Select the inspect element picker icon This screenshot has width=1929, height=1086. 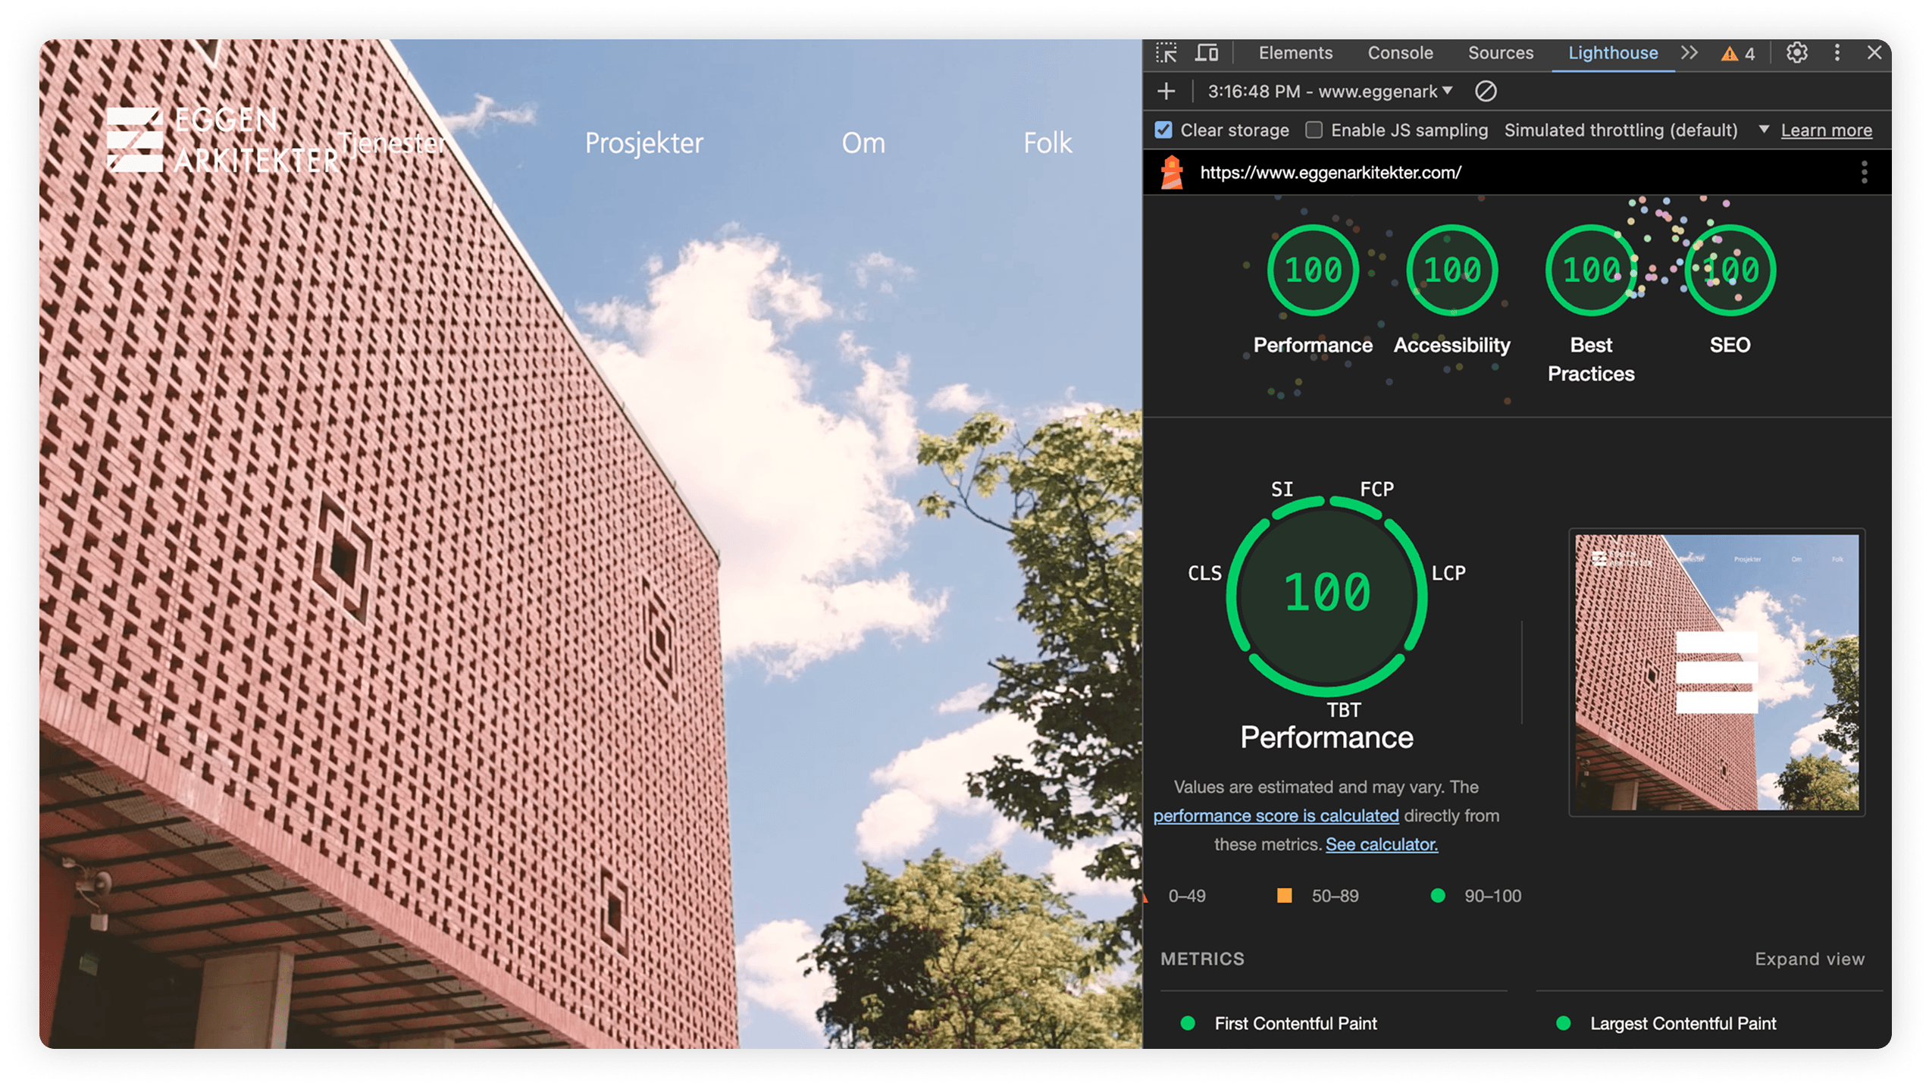pyautogui.click(x=1166, y=53)
